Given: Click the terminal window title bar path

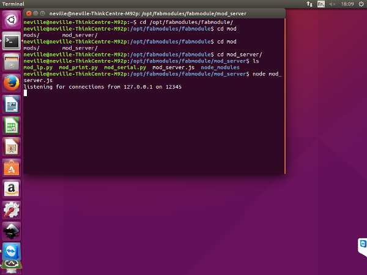Looking at the screenshot, I should click(147, 13).
